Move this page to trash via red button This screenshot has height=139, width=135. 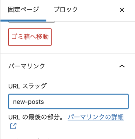point(30,37)
